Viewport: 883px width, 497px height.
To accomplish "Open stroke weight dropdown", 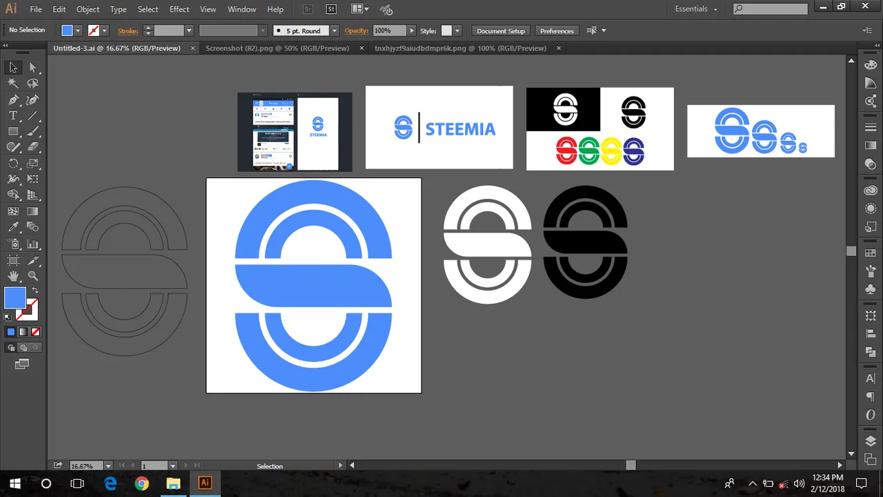I will point(188,30).
